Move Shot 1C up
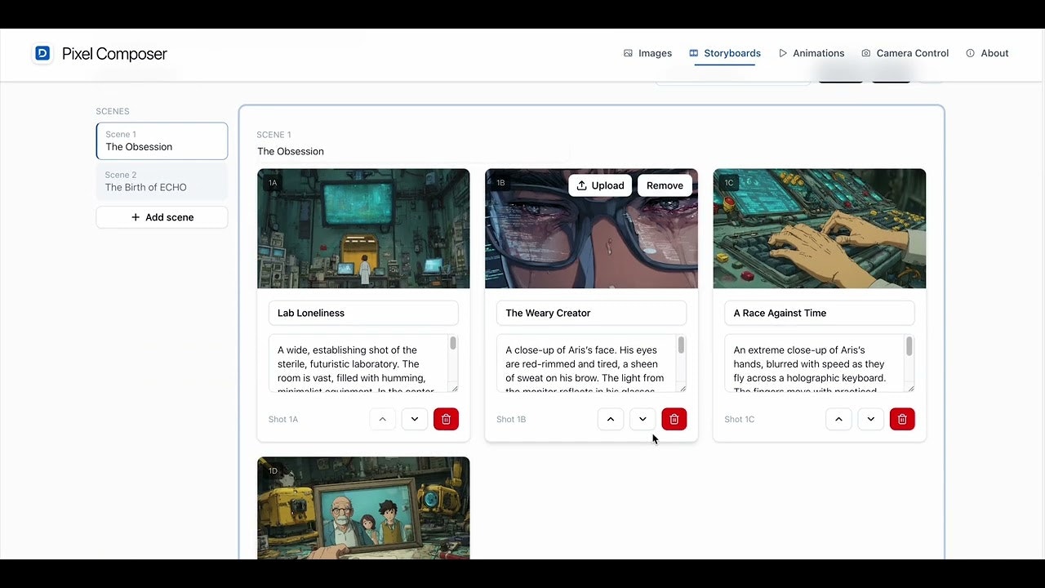The height and width of the screenshot is (588, 1045). point(838,419)
